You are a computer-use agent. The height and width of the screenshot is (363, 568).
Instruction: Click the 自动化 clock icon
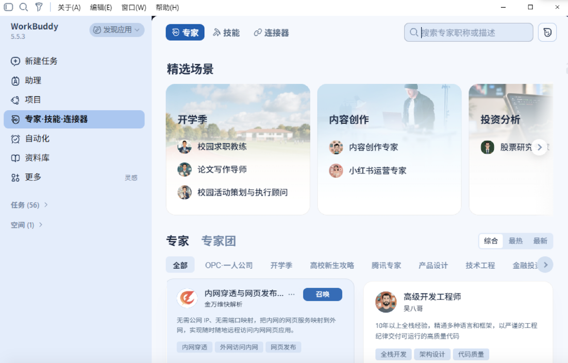[x=15, y=139]
